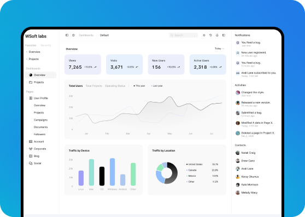Show the Recently tab in sidebar

(46, 45)
